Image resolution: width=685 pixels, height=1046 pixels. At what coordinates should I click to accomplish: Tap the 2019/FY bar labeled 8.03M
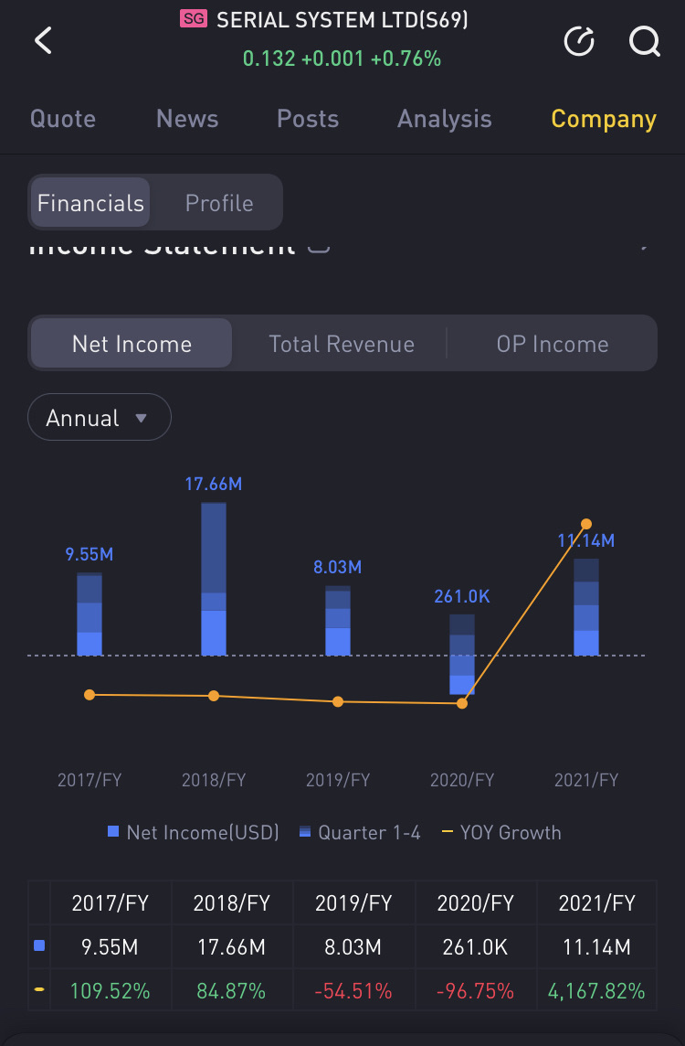point(338,621)
